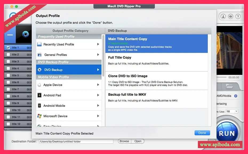
Task: Click the DVD Backup disc icon
Action: click(39, 70)
